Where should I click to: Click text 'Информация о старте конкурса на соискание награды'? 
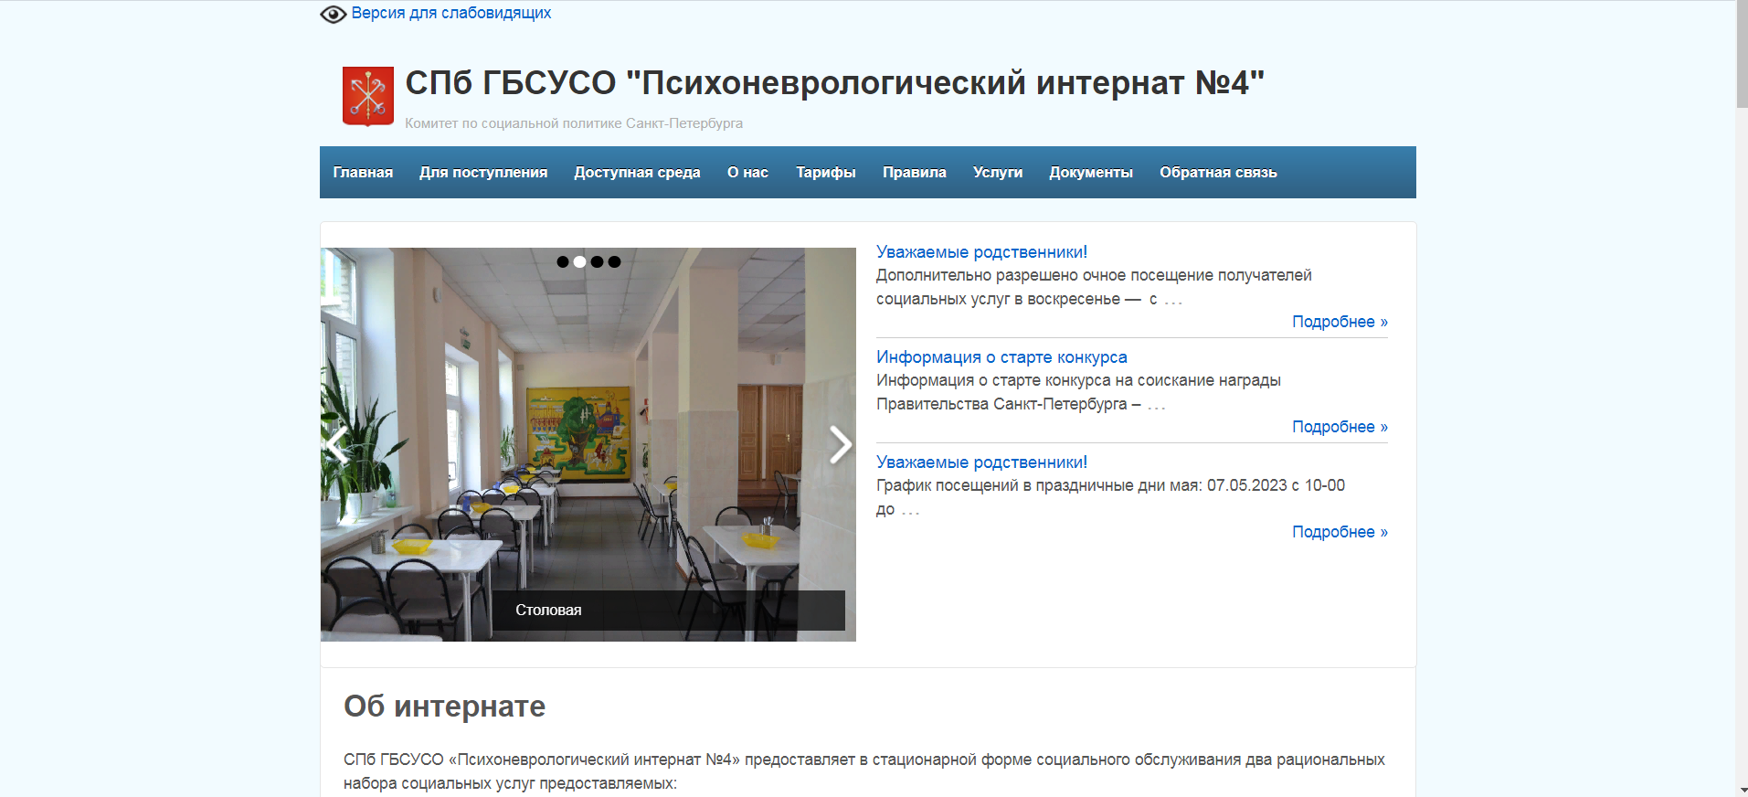(1078, 380)
